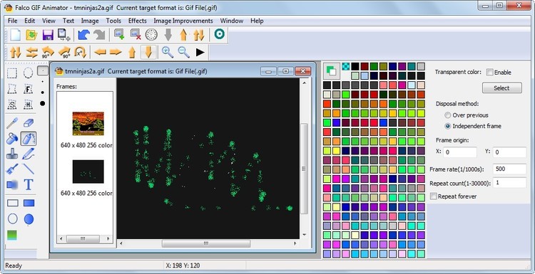
Task: Click the Undo arrow icon
Action: pos(83,35)
